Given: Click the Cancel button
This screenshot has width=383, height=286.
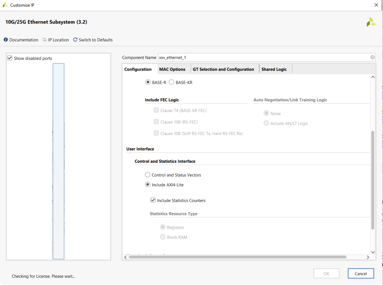Looking at the screenshot, I should click(361, 273).
